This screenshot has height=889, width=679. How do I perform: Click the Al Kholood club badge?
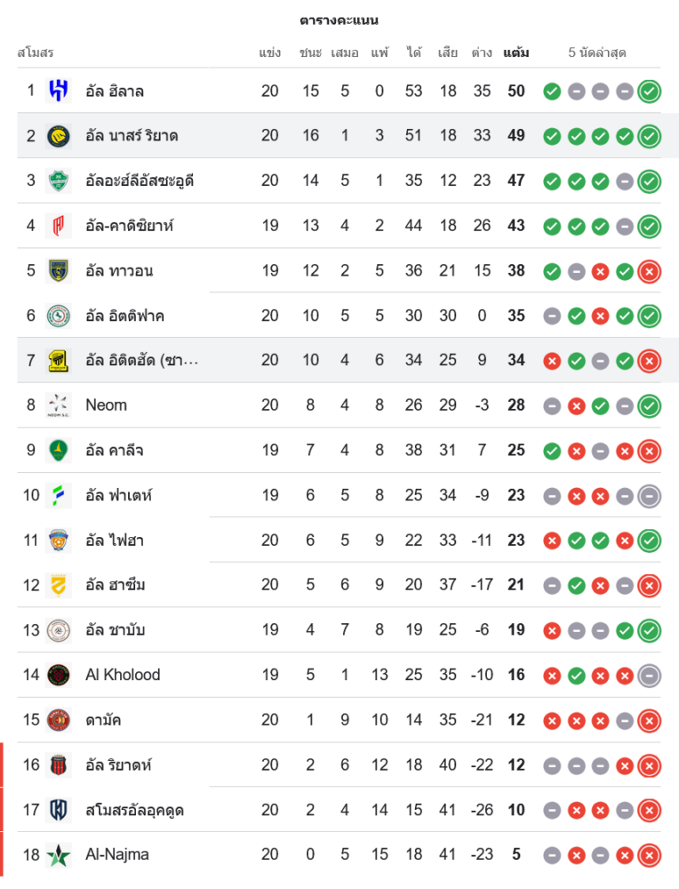(x=59, y=675)
